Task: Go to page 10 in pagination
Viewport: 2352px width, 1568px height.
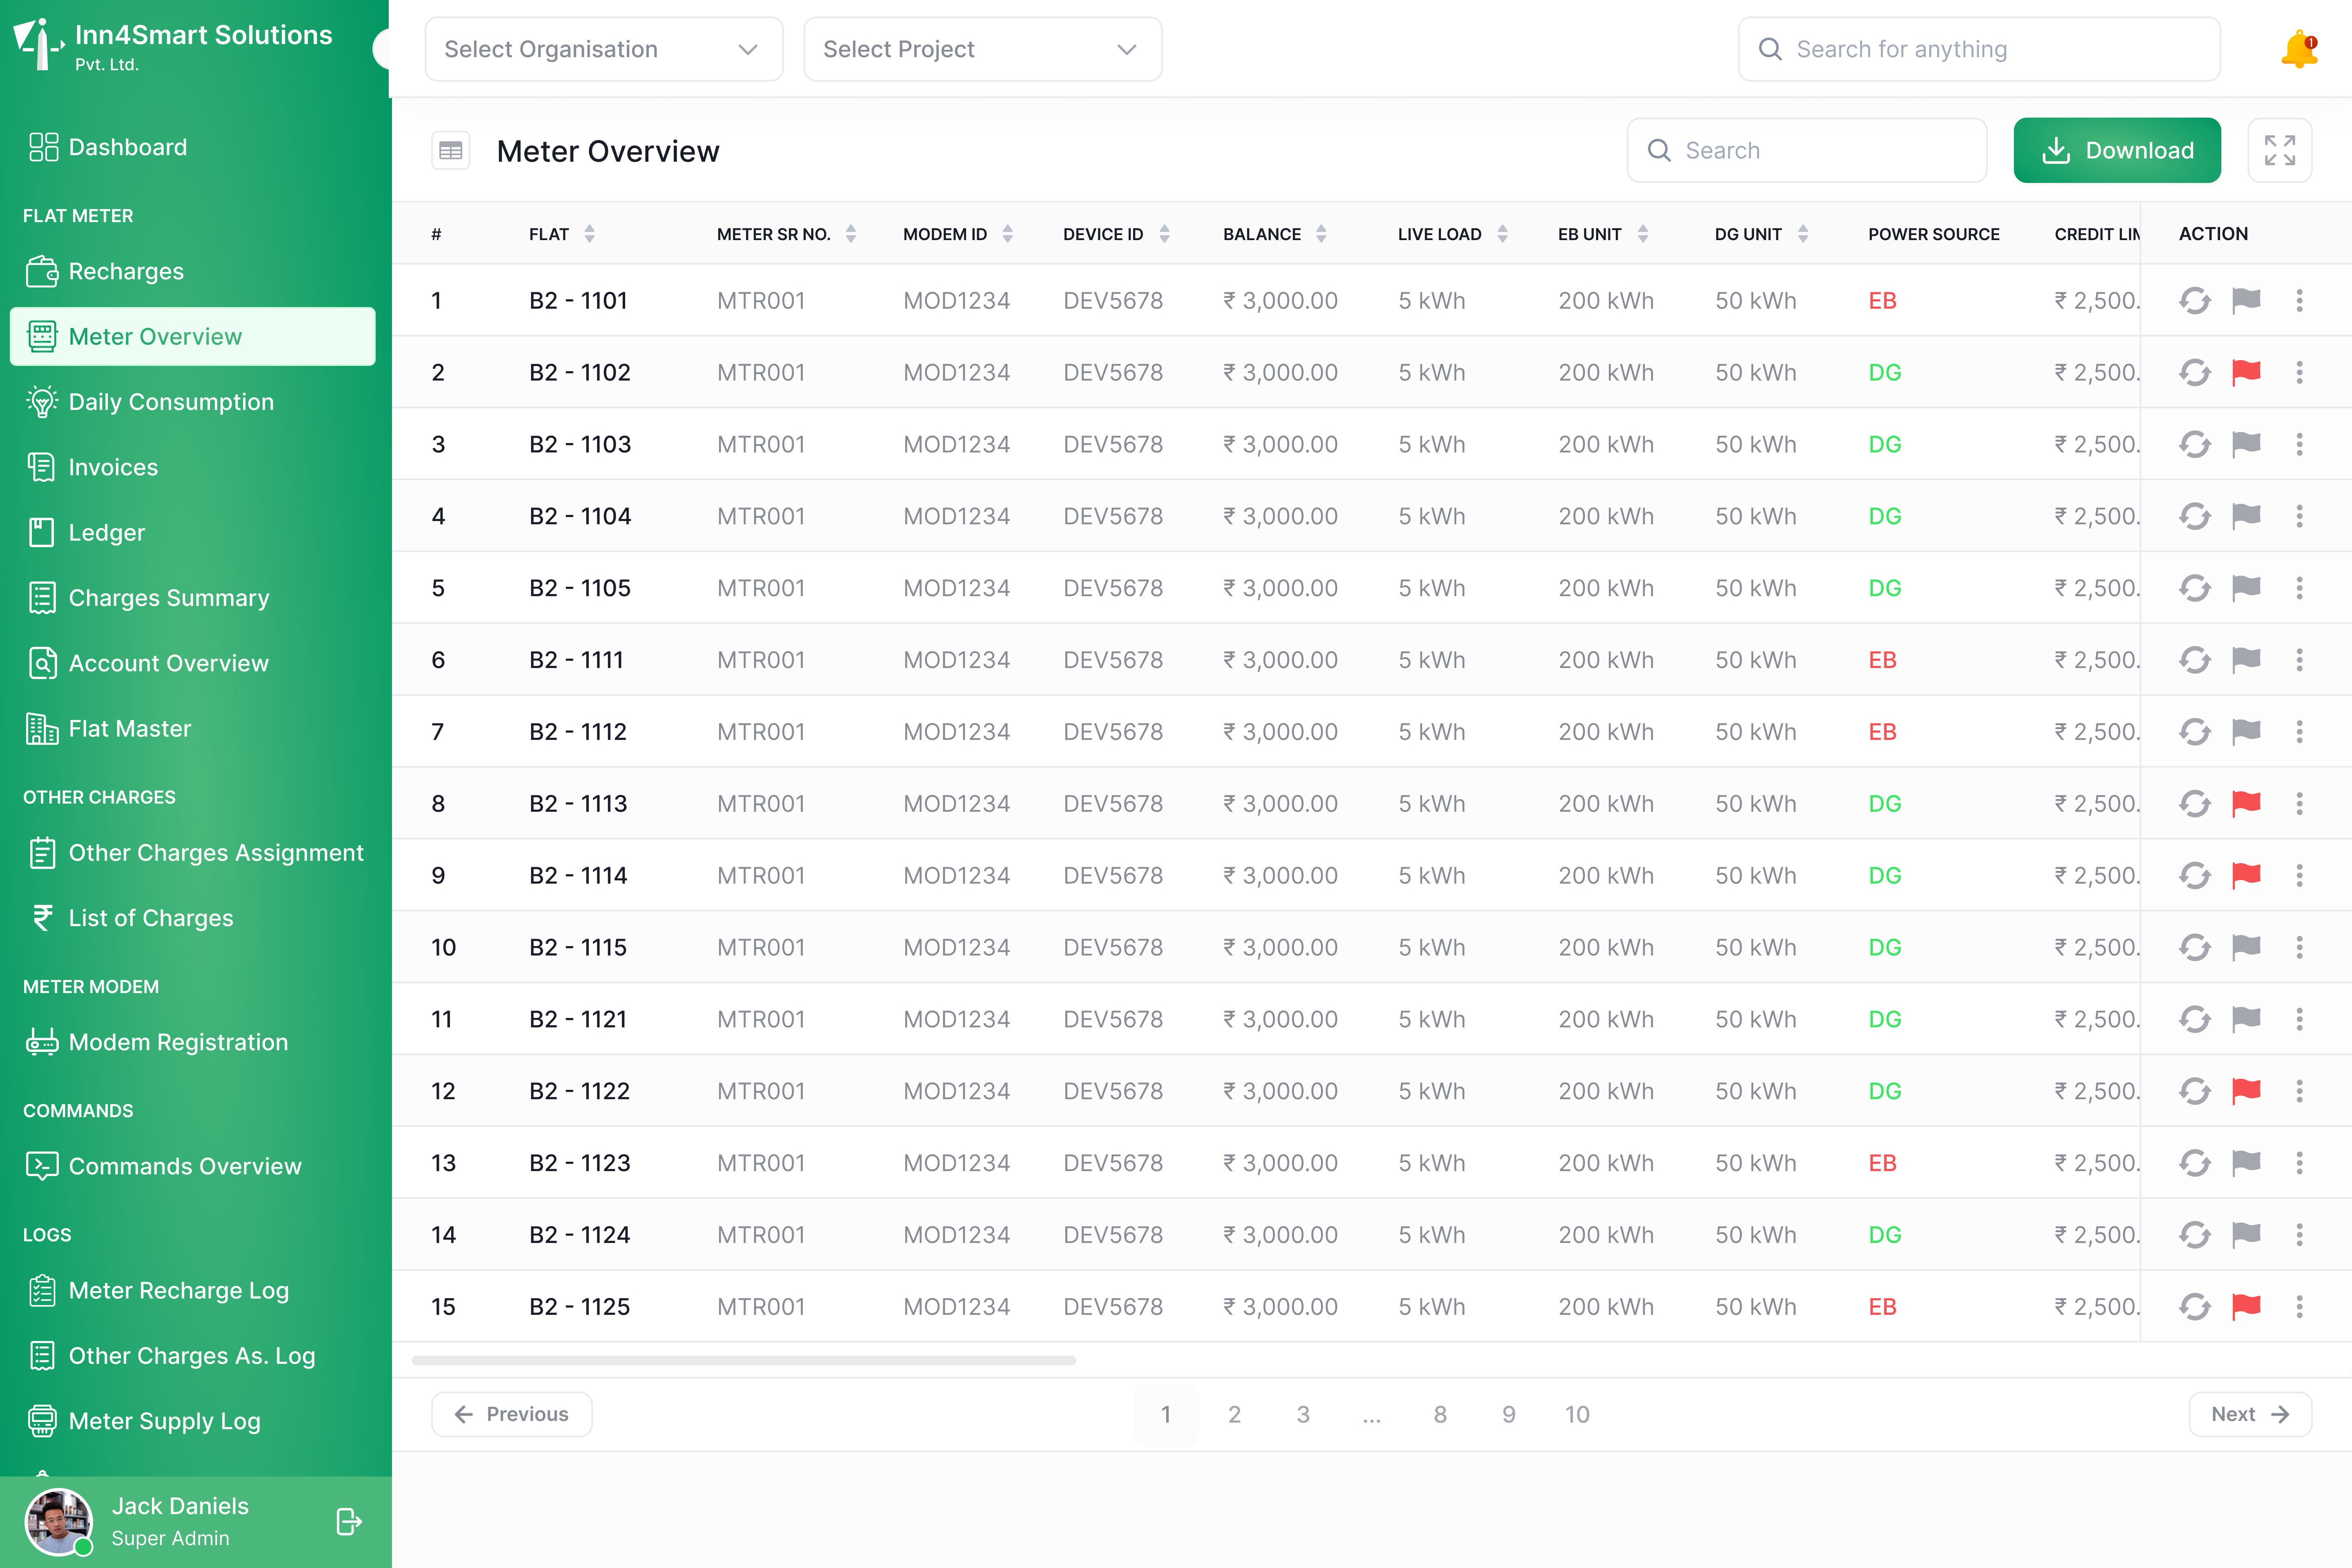Action: point(1577,1414)
